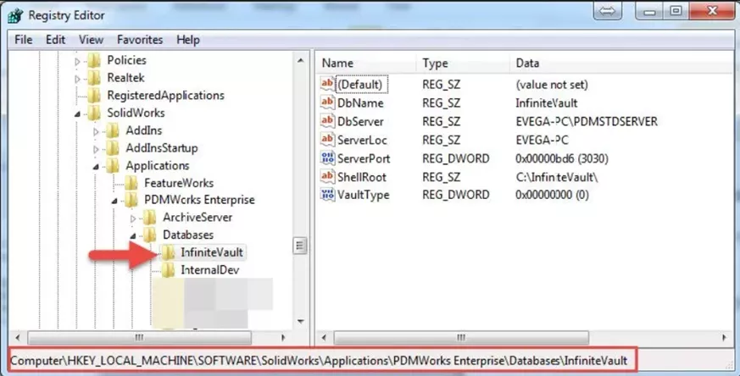Open the Favorites menu
The width and height of the screenshot is (740, 376).
pyautogui.click(x=140, y=40)
